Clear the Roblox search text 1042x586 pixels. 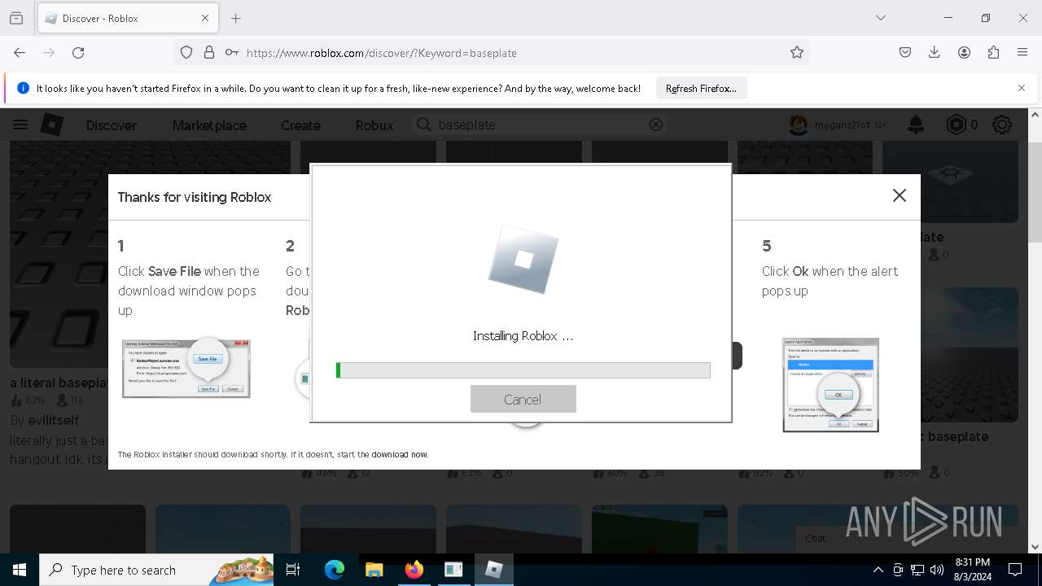656,125
